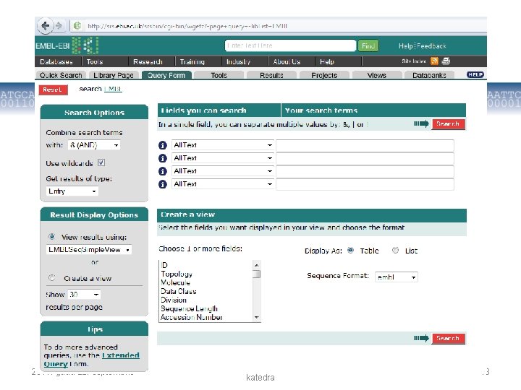Open the Databanks tab
The width and height of the screenshot is (521, 390).
(x=429, y=75)
